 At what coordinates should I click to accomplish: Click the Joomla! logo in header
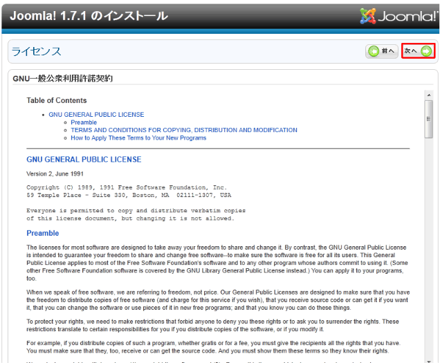398,16
